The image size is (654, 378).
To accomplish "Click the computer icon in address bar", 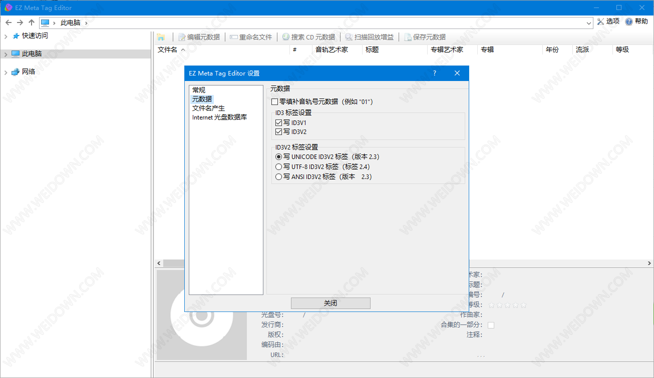I will click(x=45, y=22).
